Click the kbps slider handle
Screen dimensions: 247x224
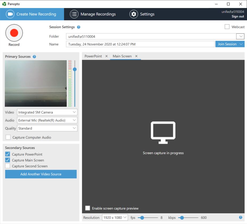182,218
